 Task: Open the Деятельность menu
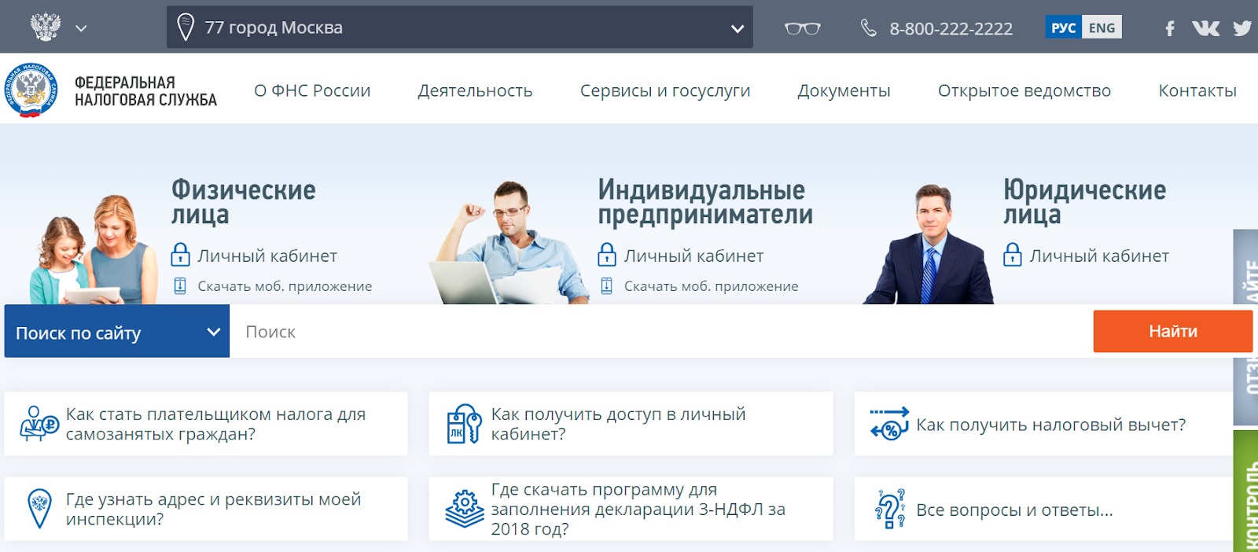click(x=475, y=90)
